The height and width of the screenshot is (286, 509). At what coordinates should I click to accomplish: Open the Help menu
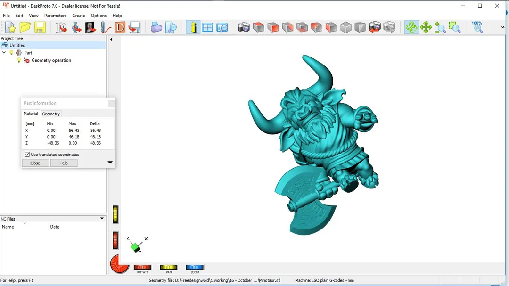point(117,16)
